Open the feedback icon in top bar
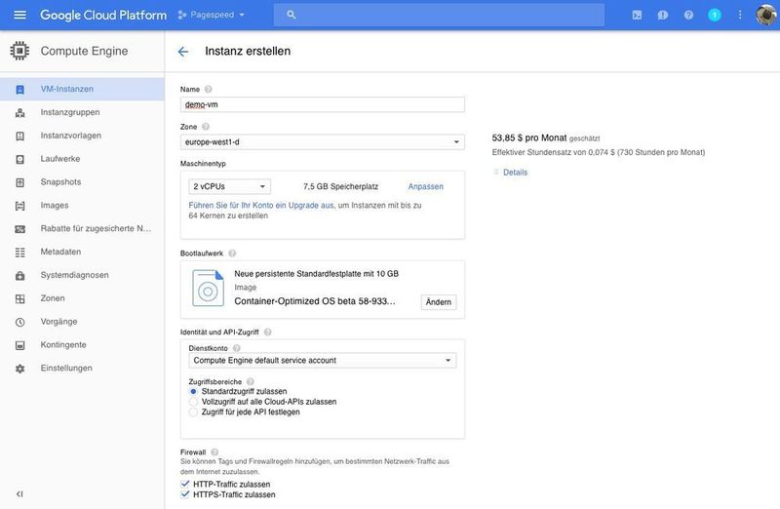 (663, 15)
